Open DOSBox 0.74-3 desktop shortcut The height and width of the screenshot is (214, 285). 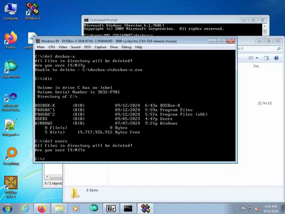click(11, 187)
